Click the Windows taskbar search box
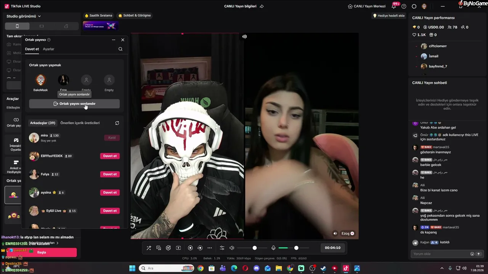 coord(167,268)
